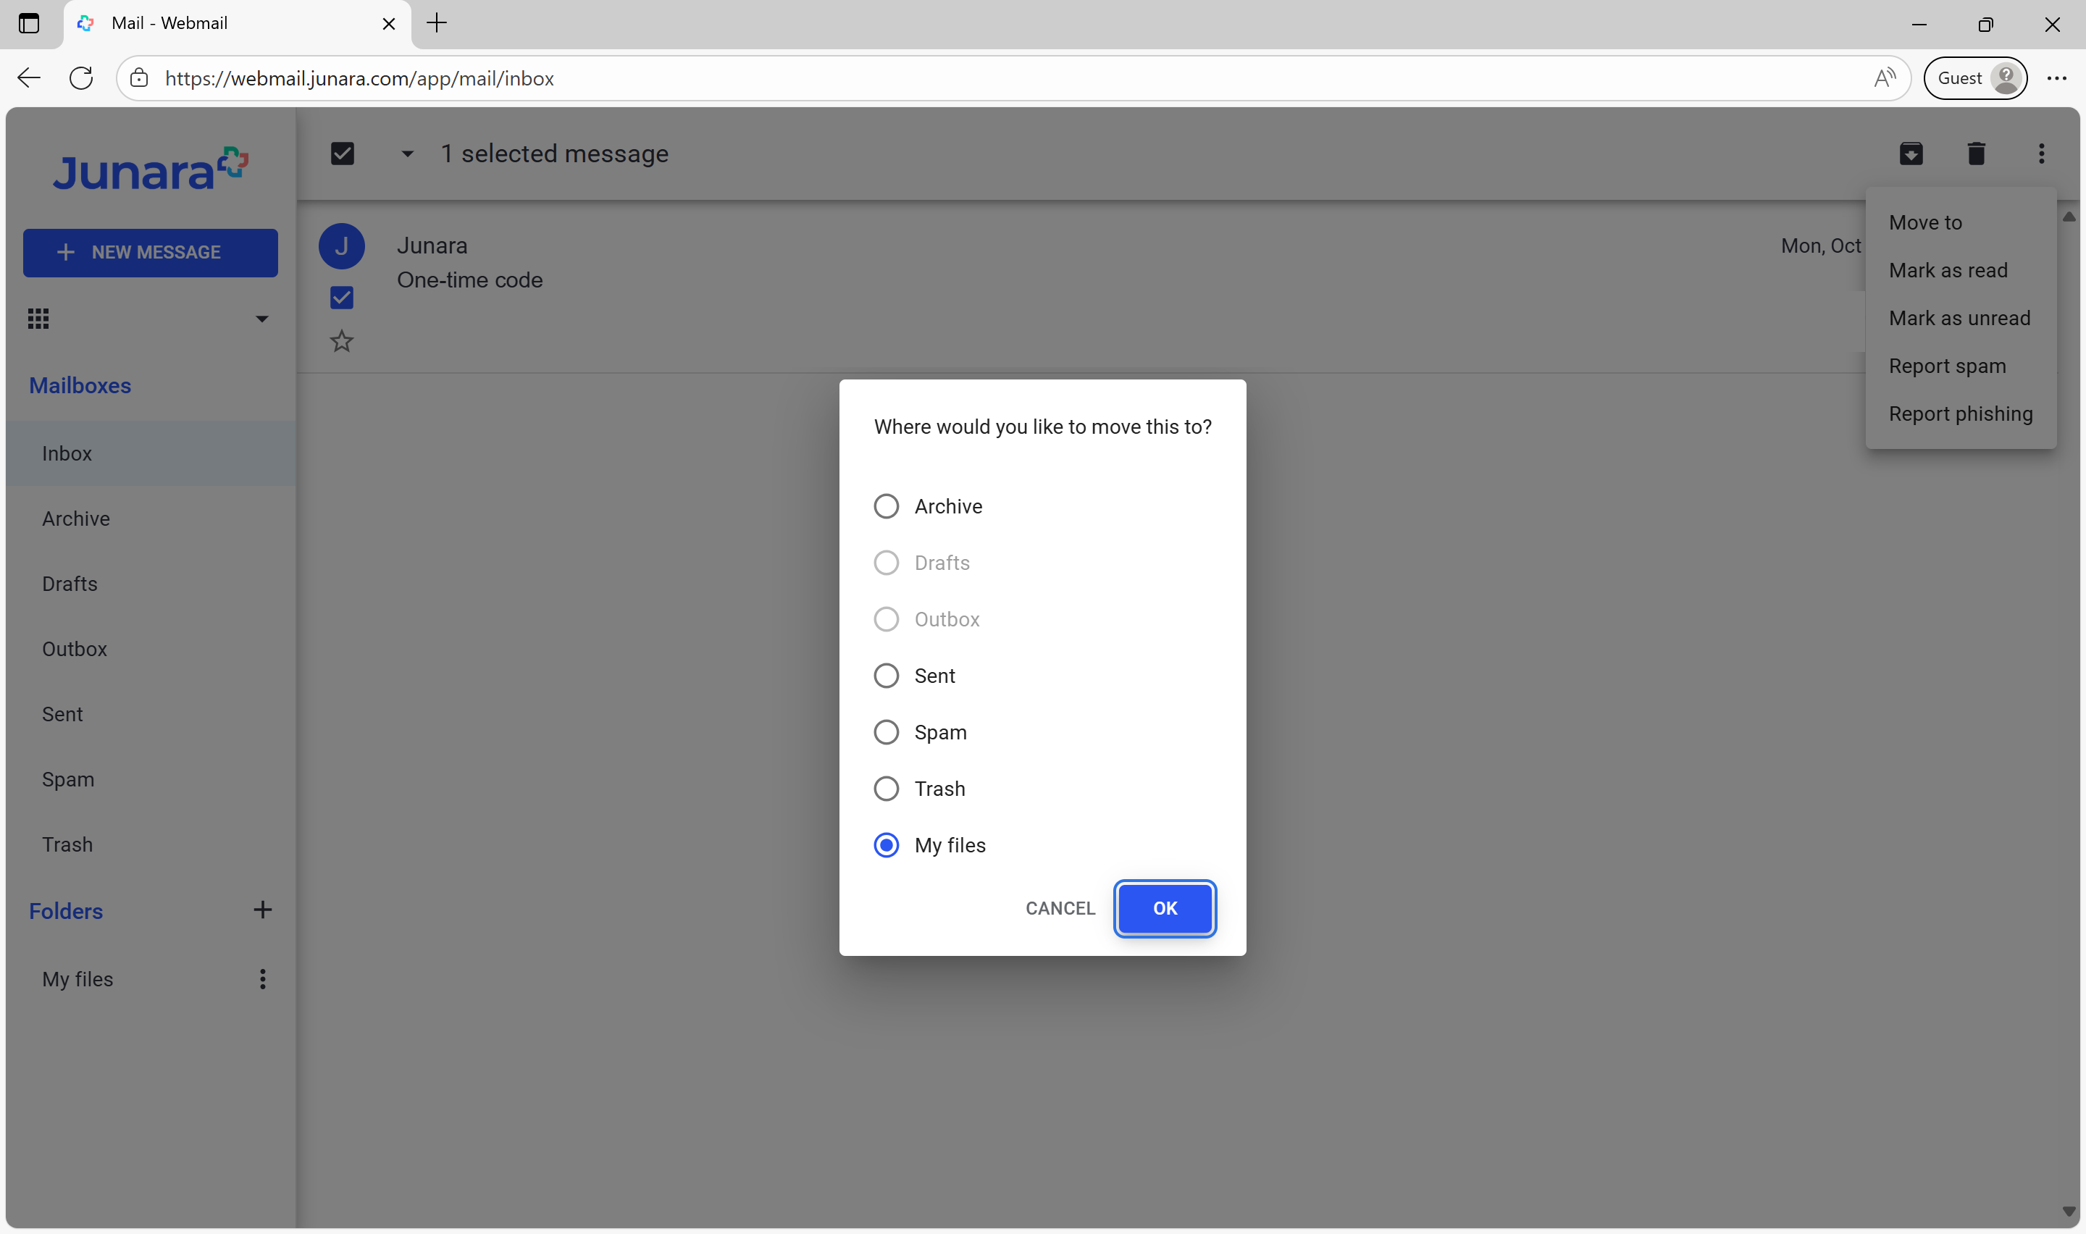Click the Mon, Oct date text
The width and height of the screenshot is (2086, 1234).
click(1821, 246)
